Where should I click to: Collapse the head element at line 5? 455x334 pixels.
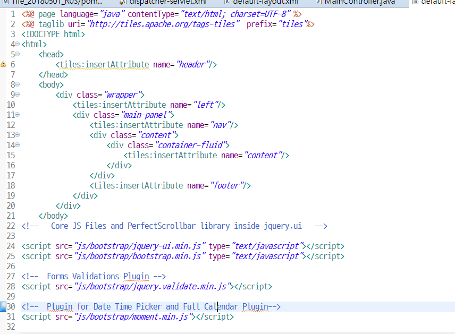point(17,54)
